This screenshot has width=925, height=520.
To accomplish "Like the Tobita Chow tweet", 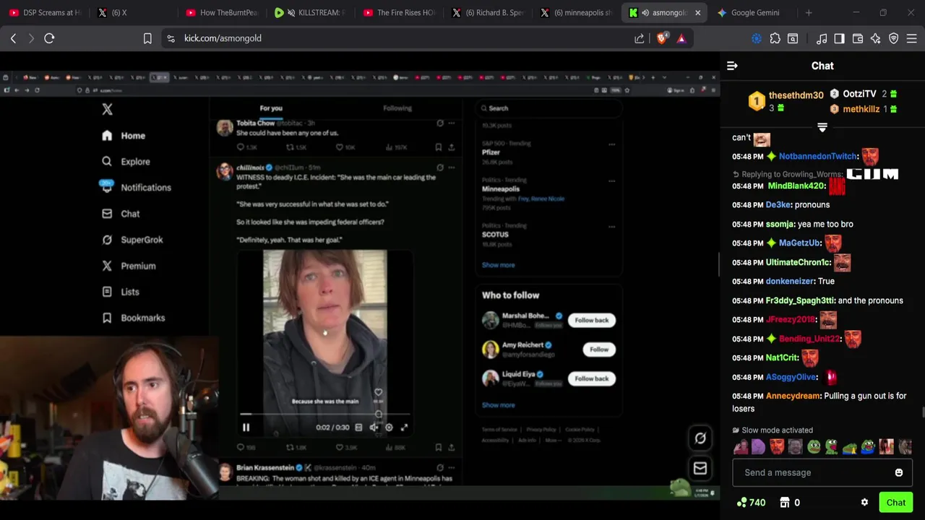I will click(x=340, y=147).
